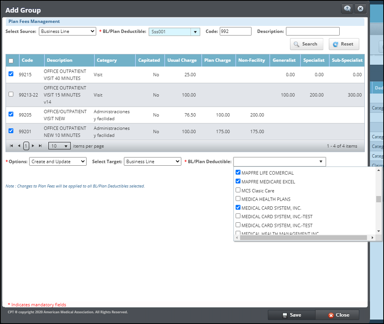Screen dimensions: 384x324
Task: Click into the Description input field
Action: pos(313,32)
